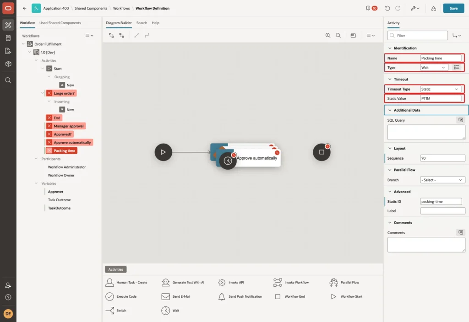Open the Branch select dropdown
Viewport: 469px width, 322px height.
[442, 180]
